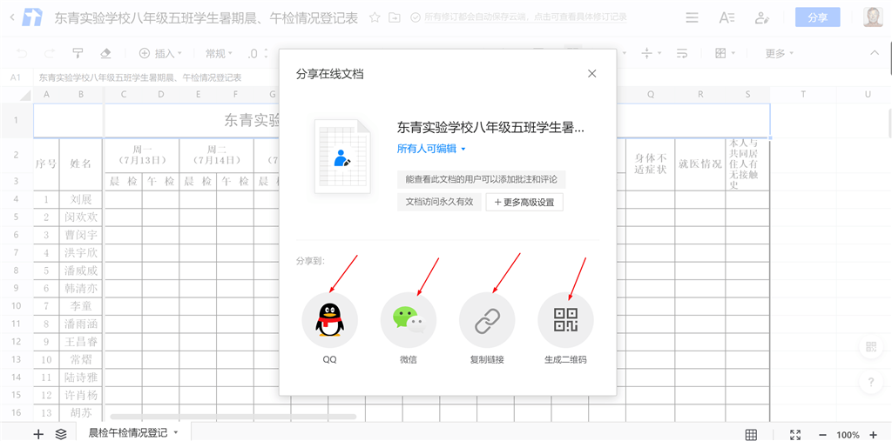Select the cell containing 刘展

click(x=81, y=199)
